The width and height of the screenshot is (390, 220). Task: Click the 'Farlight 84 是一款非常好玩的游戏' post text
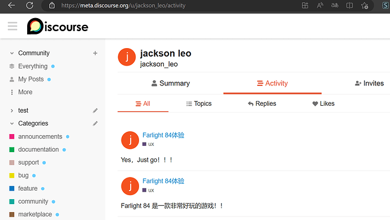172,206
